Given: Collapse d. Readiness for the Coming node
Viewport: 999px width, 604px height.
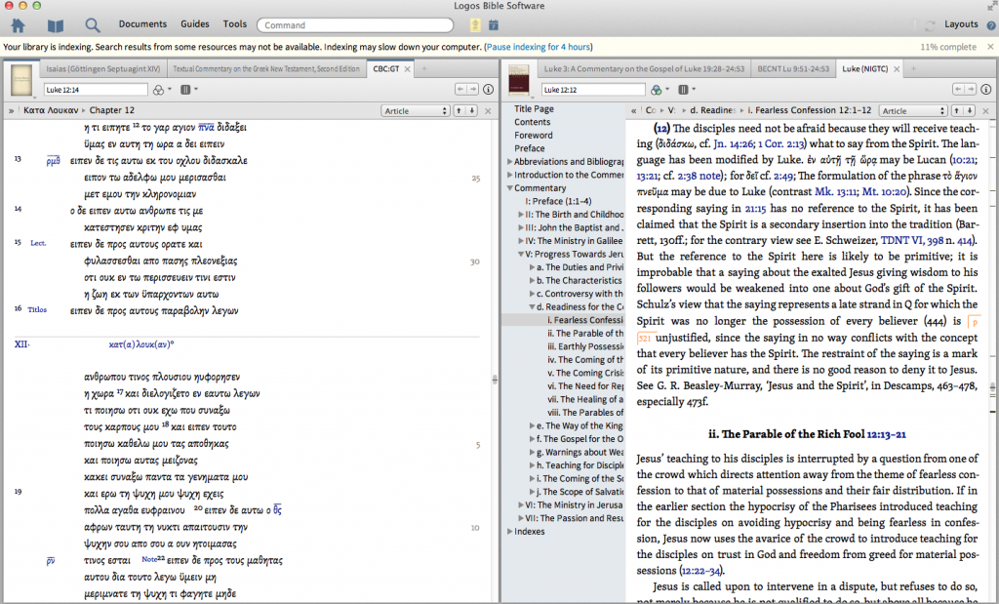Looking at the screenshot, I should click(532, 307).
